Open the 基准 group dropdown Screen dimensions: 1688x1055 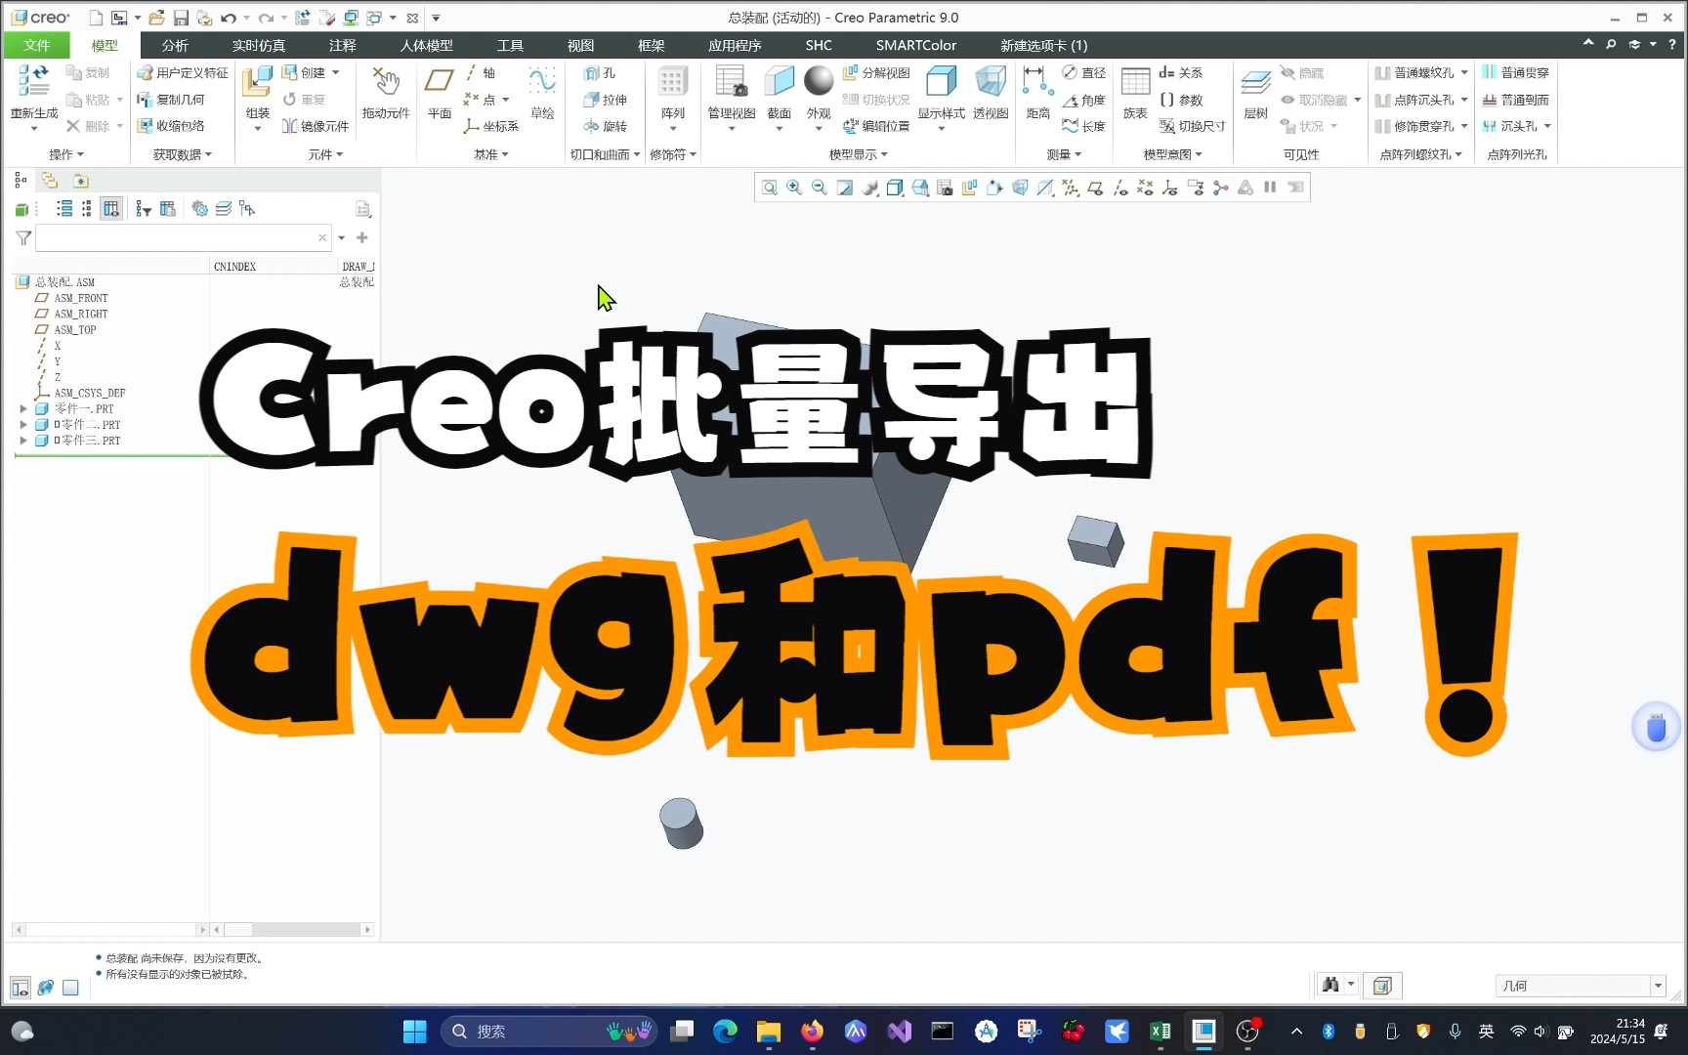(x=491, y=154)
